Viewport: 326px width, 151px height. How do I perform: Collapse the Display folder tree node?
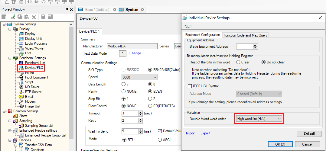[x=10, y=29]
